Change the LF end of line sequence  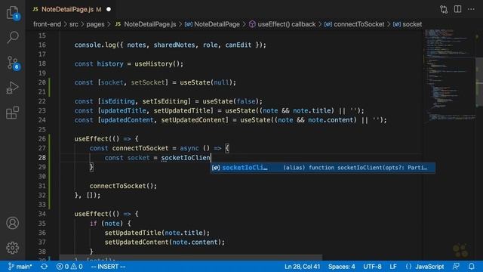[393, 267]
